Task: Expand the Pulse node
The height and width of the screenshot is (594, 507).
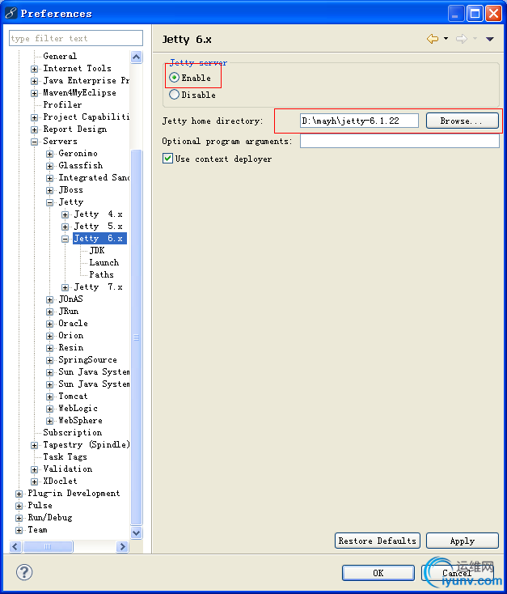Action: [19, 506]
